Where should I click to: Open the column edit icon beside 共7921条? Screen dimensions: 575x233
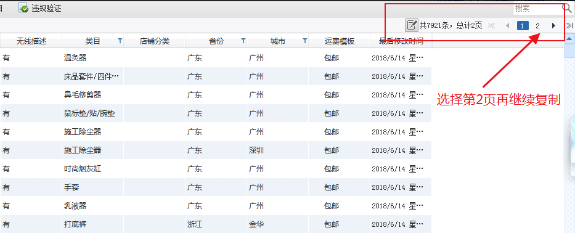(x=412, y=25)
